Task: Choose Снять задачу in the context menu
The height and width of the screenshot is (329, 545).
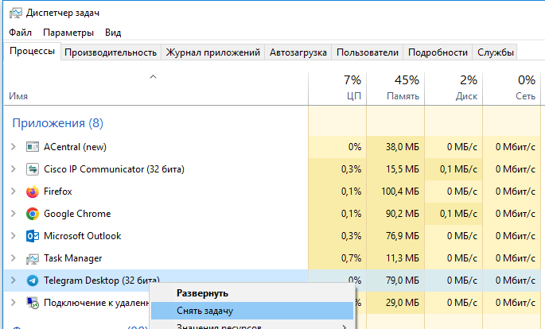Action: coord(252,311)
